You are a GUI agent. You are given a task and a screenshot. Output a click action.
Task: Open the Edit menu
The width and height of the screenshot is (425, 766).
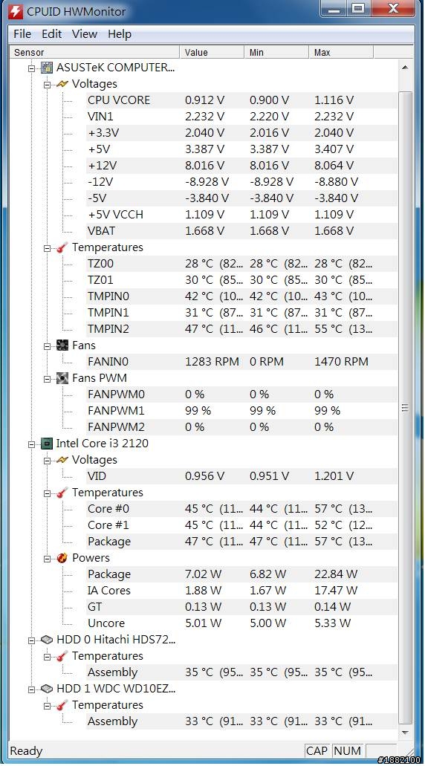51,33
